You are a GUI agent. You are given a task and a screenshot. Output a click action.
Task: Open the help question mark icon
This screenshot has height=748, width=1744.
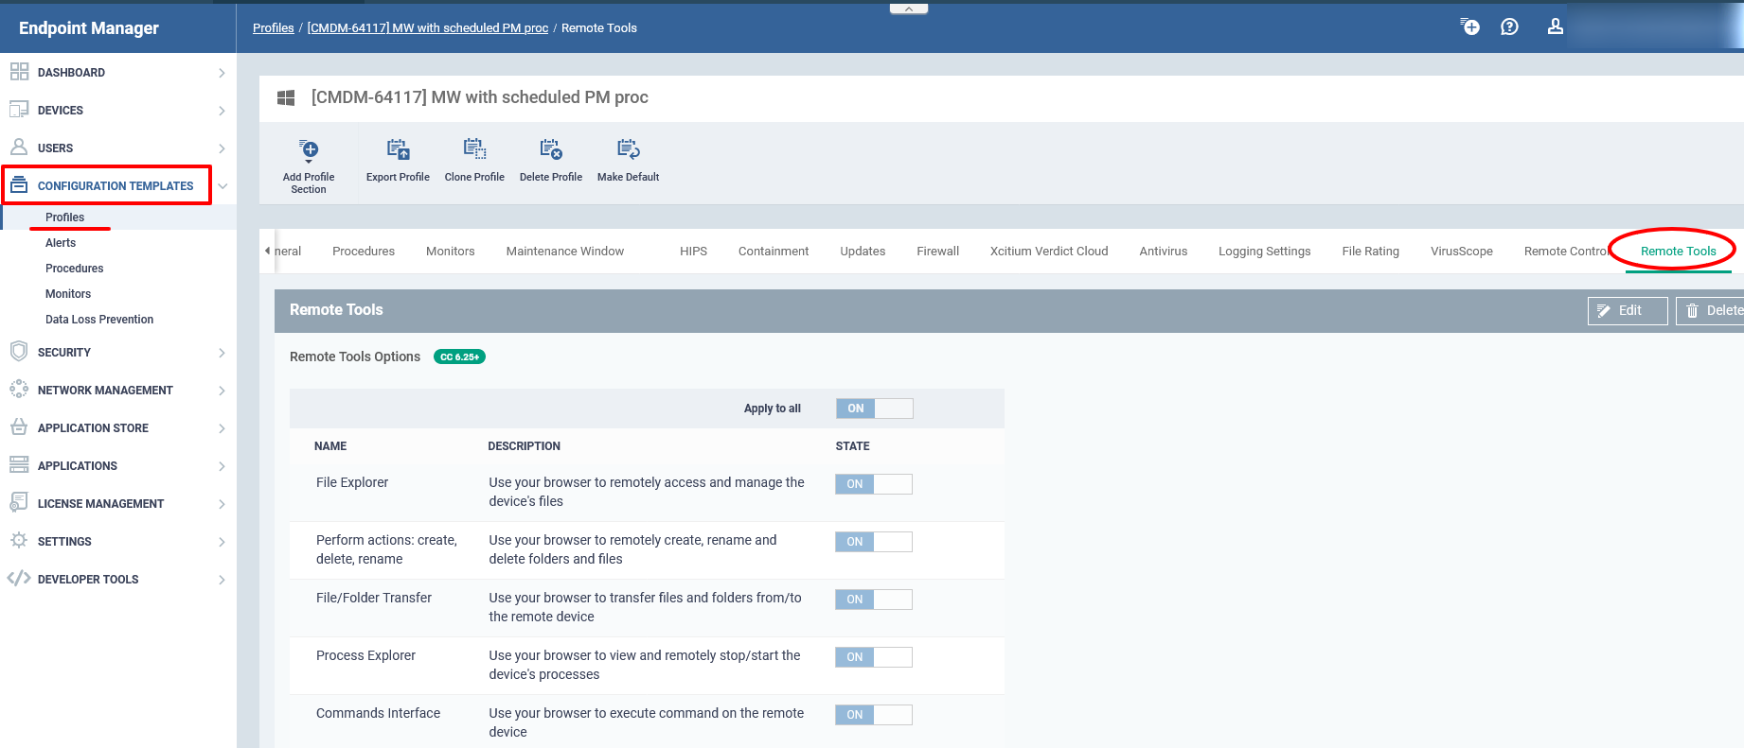[x=1510, y=26]
